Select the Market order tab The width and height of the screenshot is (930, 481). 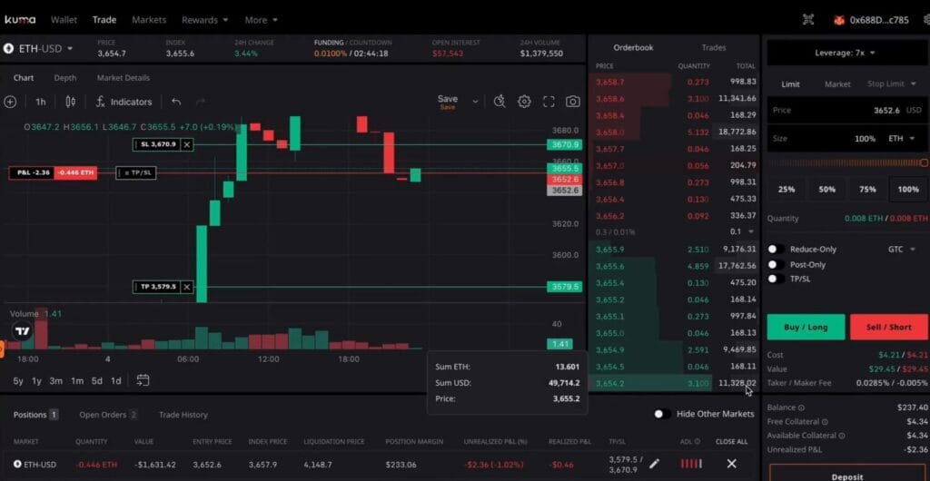point(837,84)
